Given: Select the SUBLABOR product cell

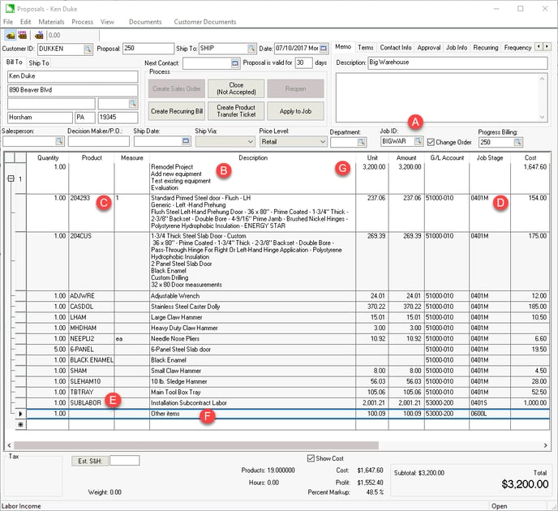Looking at the screenshot, I should click(x=92, y=403).
